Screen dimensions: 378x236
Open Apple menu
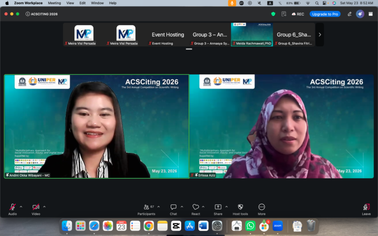tap(7, 3)
